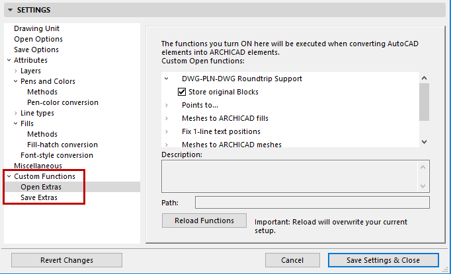Expand Meshes to ARCHICAD fills item
This screenshot has height=274, width=451.
tap(167, 118)
